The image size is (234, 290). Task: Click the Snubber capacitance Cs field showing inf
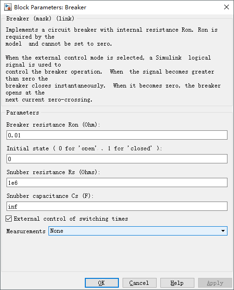click(x=117, y=206)
